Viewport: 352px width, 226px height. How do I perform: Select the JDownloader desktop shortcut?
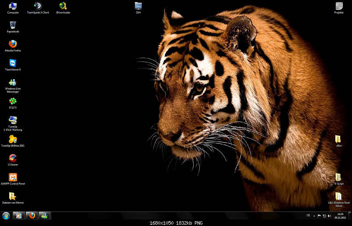coord(63,8)
